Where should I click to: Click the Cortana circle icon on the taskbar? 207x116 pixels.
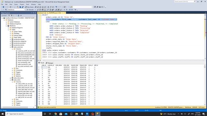45,114
